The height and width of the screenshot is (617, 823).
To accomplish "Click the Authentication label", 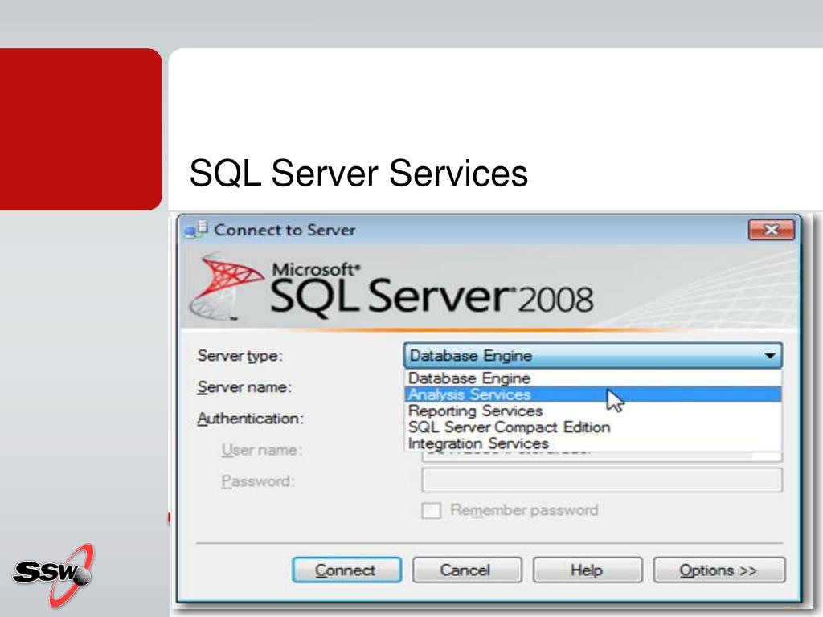I will 251,419.
